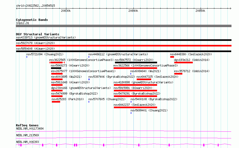Click the blue tick under nsv5721094
Screen dimensions: 239x148
pyautogui.click(x=27, y=57)
